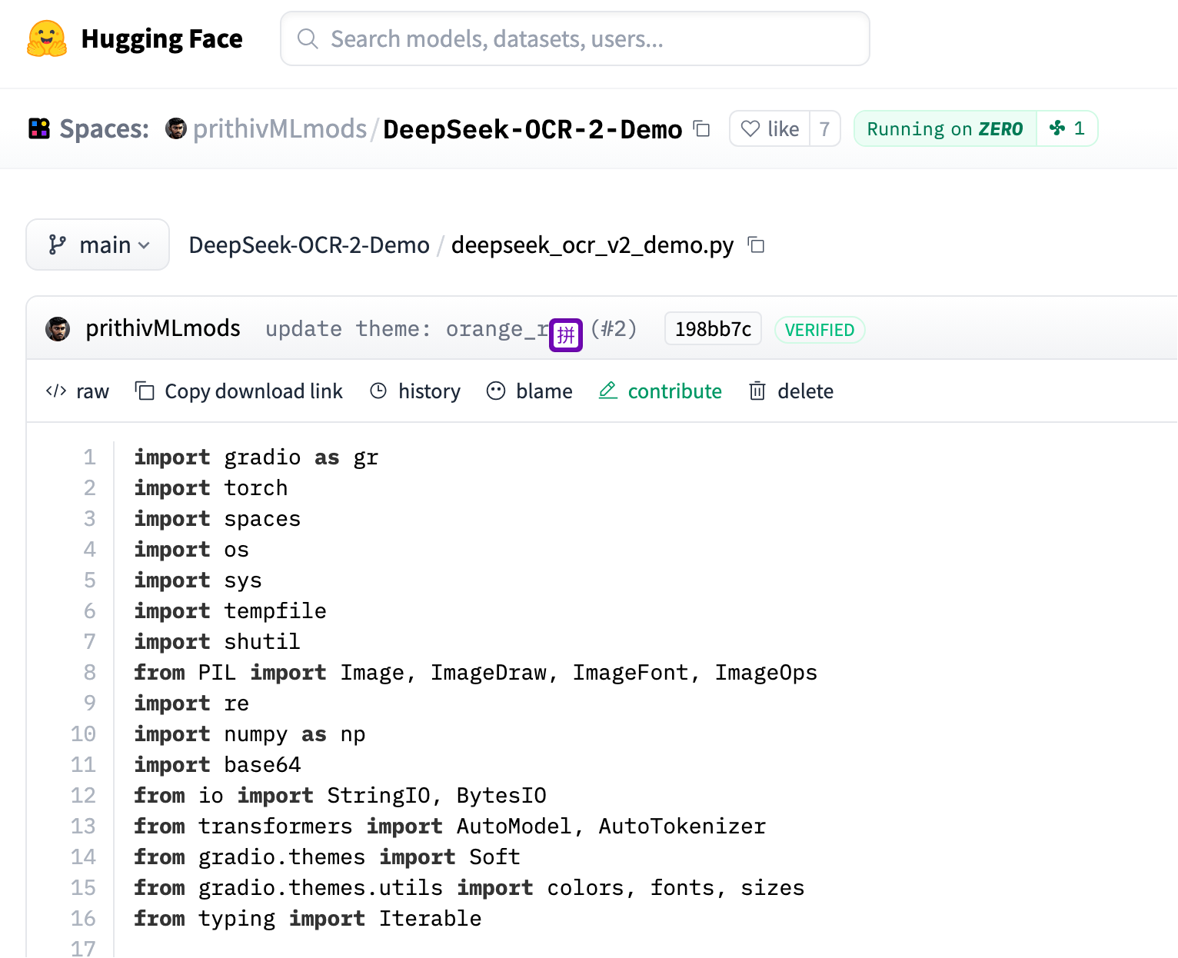The width and height of the screenshot is (1178, 958).
Task: Click line number 8
Action: pyautogui.click(x=89, y=673)
